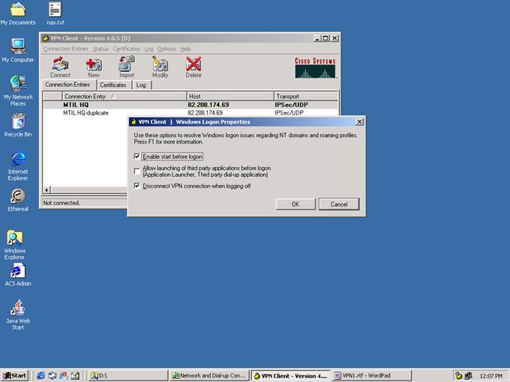Select My Network Places icon
This screenshot has width=510, height=382.
click(18, 91)
